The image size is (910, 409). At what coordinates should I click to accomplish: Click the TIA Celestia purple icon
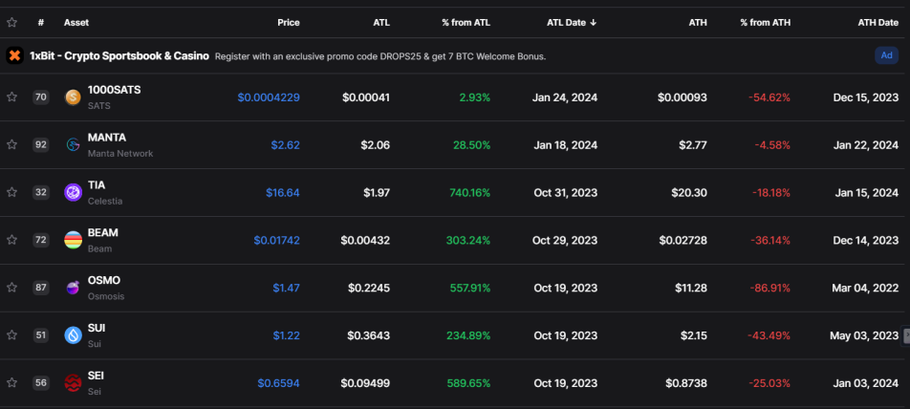click(73, 193)
